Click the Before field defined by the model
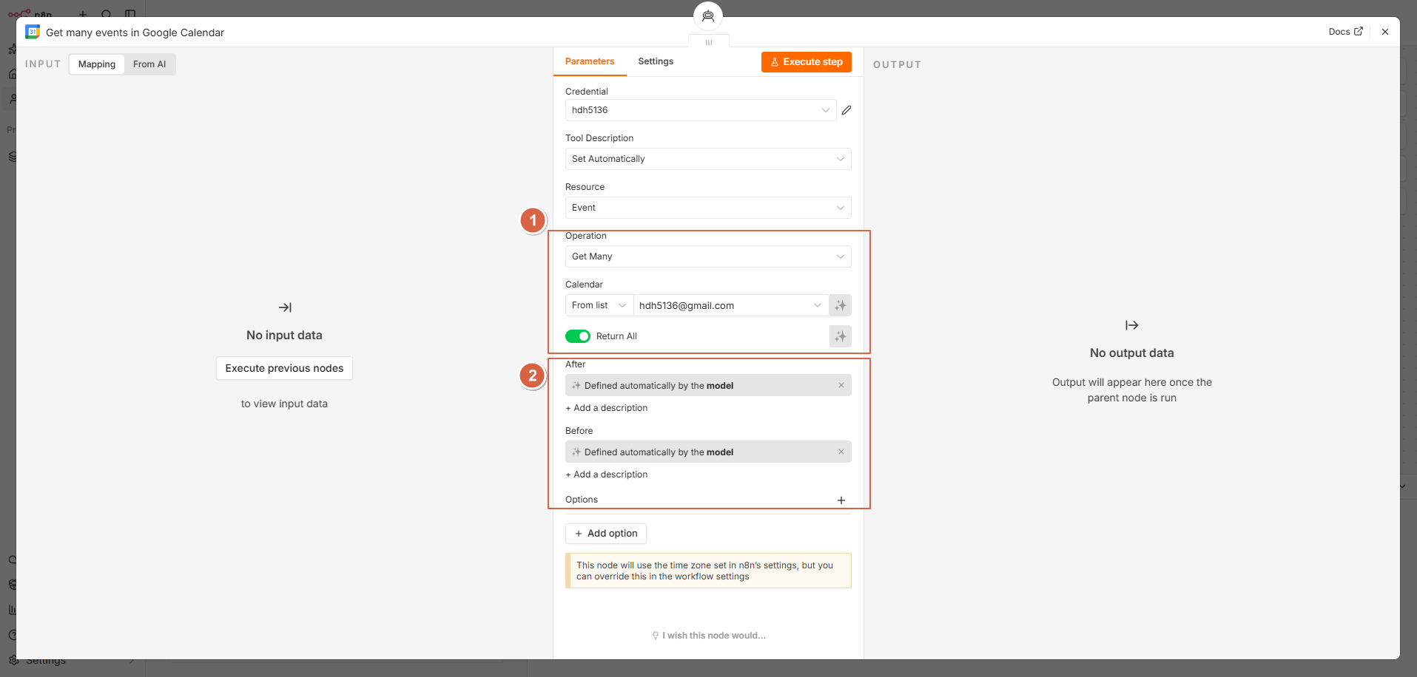 [708, 452]
